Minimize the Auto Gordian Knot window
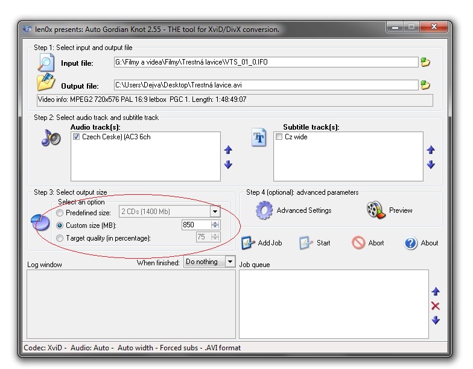Image resolution: width=473 pixels, height=369 pixels. pyautogui.click(x=395, y=28)
